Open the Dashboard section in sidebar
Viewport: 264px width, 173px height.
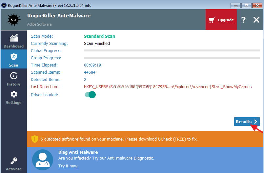coord(14,40)
